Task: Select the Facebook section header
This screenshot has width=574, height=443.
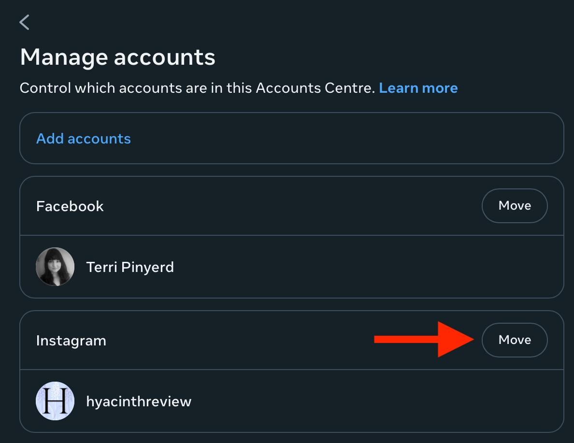Action: point(70,206)
